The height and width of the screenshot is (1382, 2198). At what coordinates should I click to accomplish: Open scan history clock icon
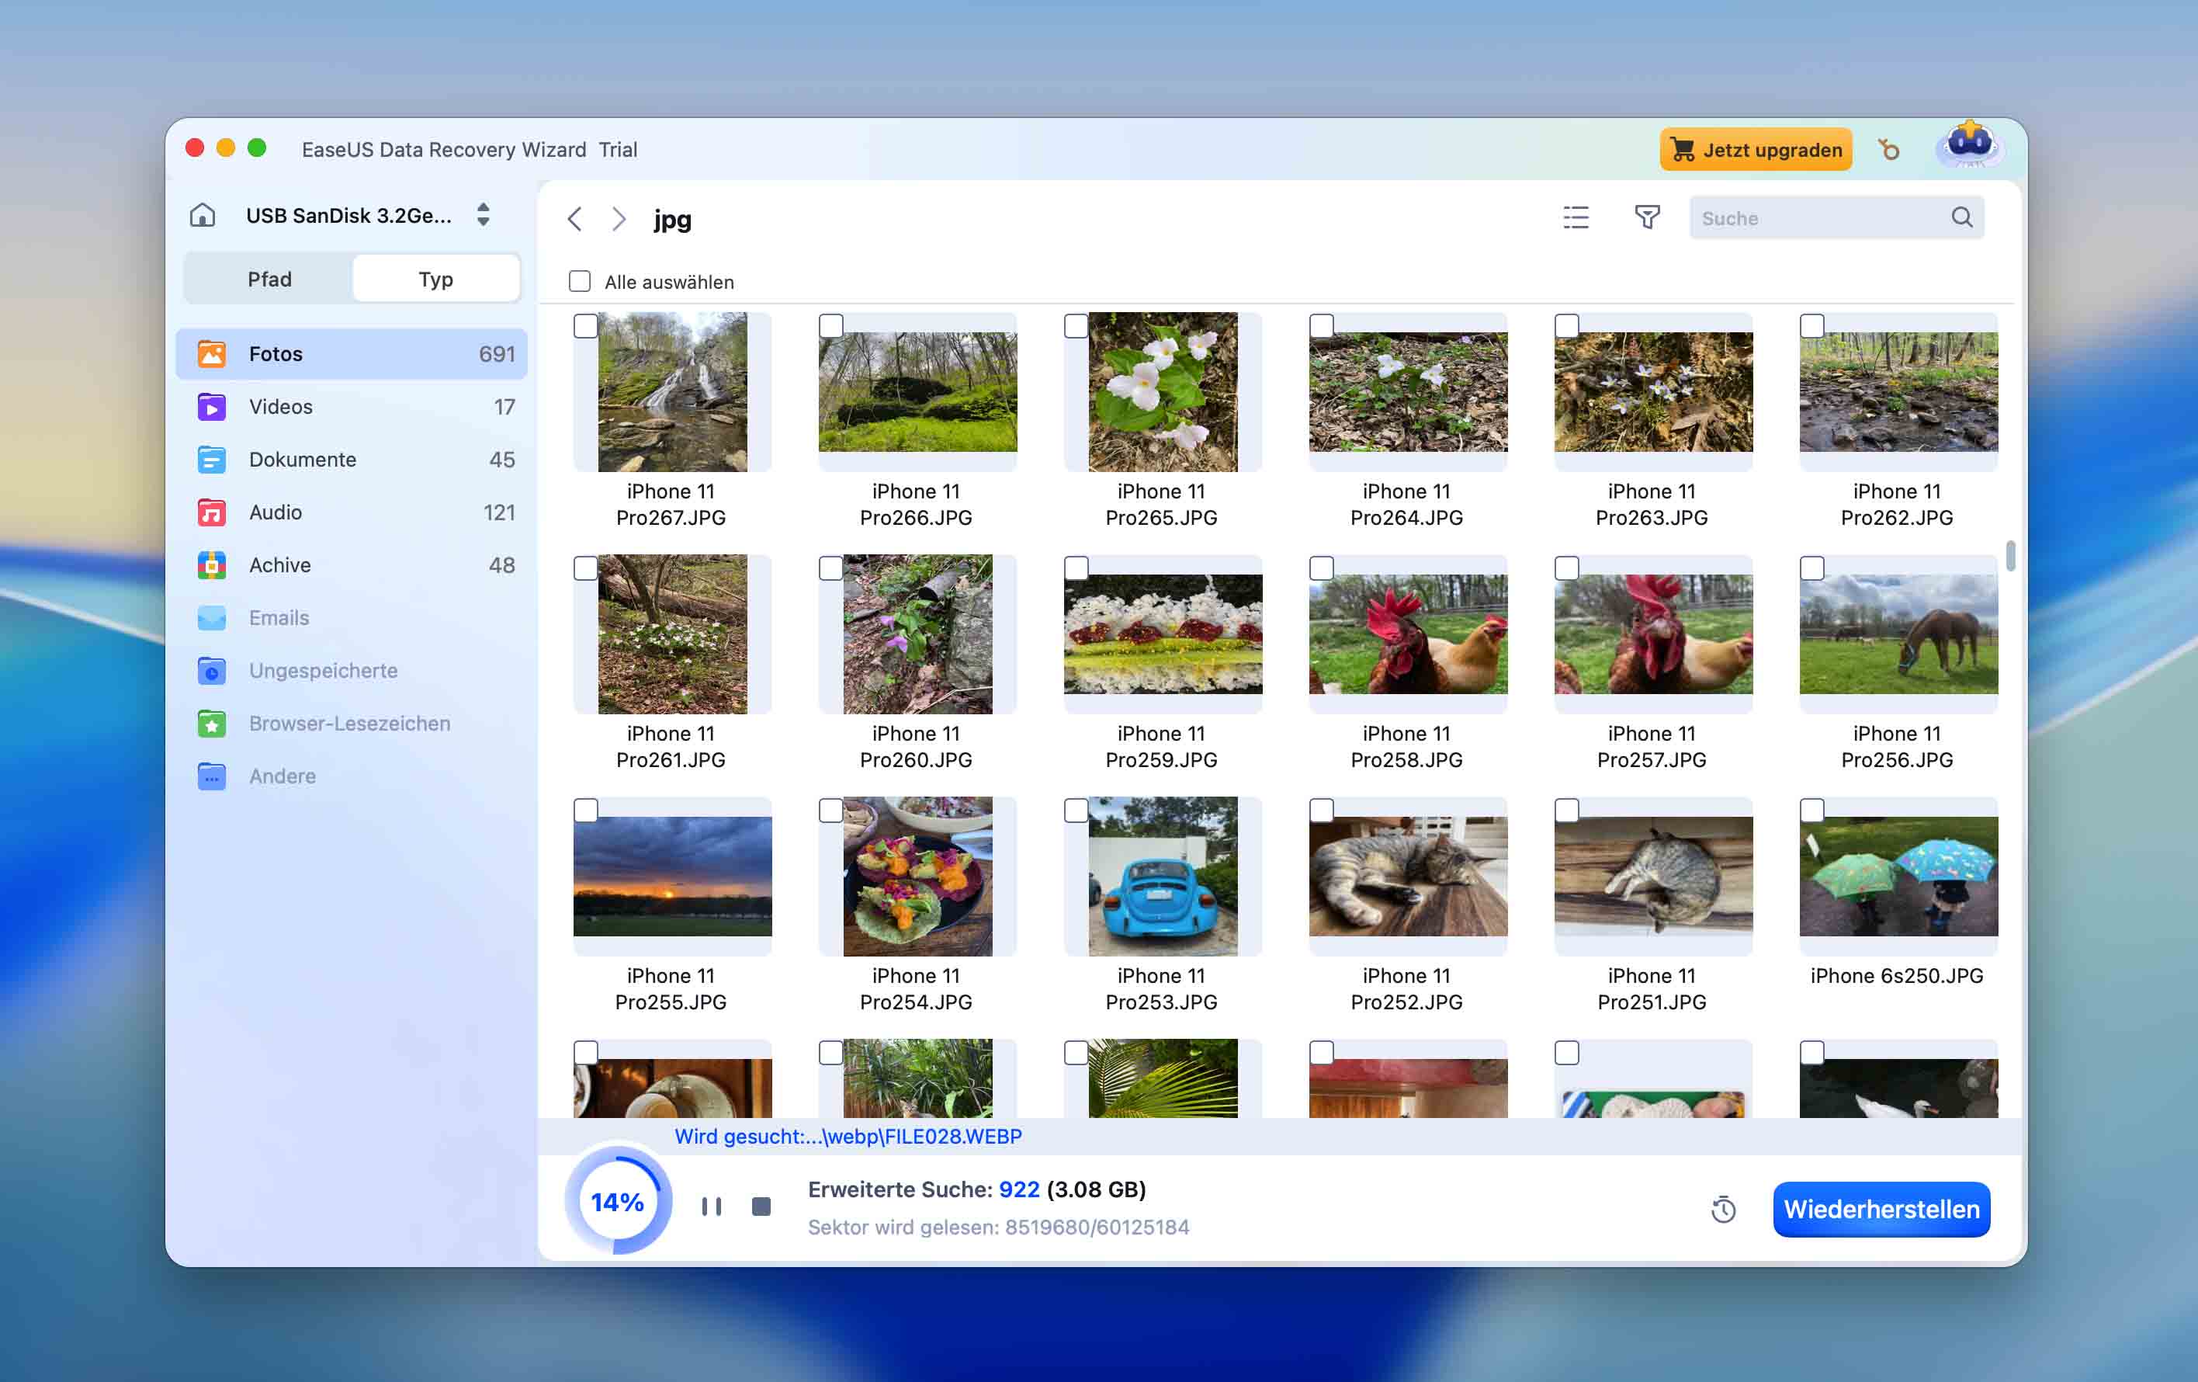coord(1722,1210)
